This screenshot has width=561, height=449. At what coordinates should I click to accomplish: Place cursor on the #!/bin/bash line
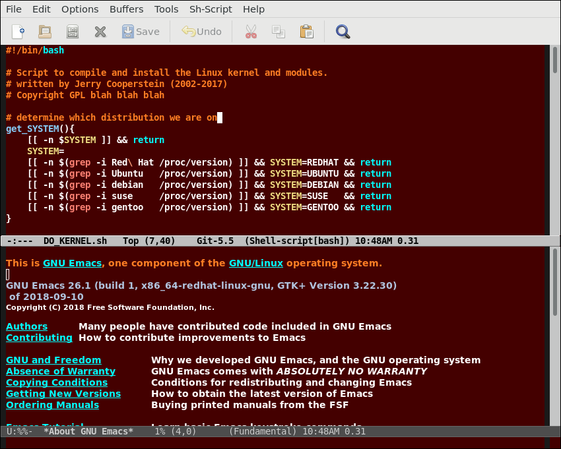click(35, 50)
